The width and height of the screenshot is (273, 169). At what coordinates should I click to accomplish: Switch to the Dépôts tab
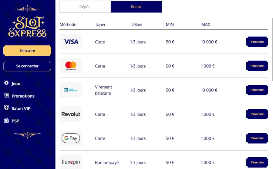pyautogui.click(x=85, y=7)
